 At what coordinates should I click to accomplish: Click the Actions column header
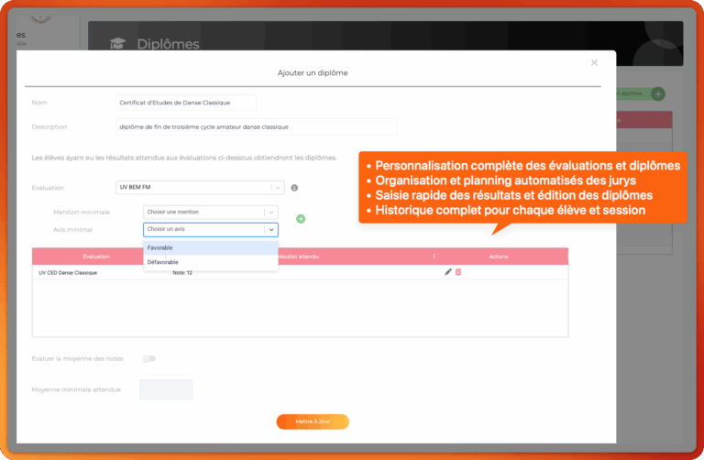(x=499, y=257)
